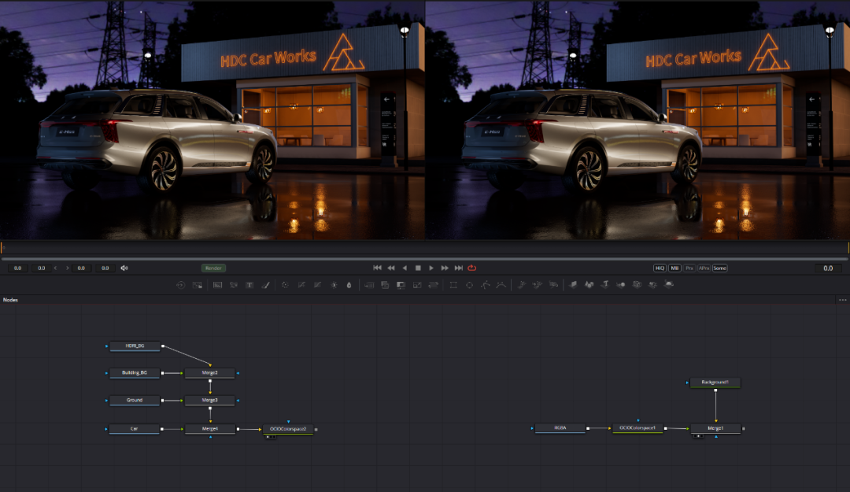
Task: Toggle the red loop playback button
Action: coord(472,268)
